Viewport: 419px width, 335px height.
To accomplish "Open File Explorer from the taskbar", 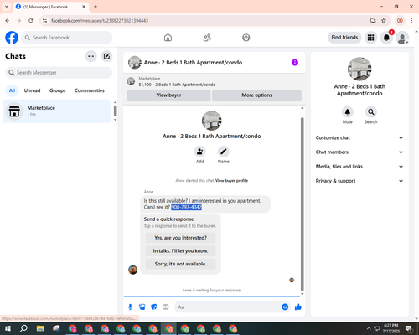I will (40, 328).
